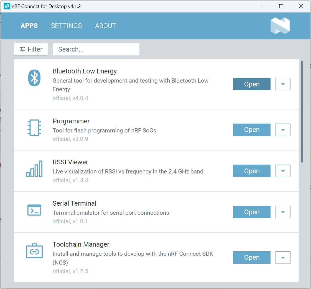
Task: Switch to the ABOUT tab
Action: coord(106,26)
